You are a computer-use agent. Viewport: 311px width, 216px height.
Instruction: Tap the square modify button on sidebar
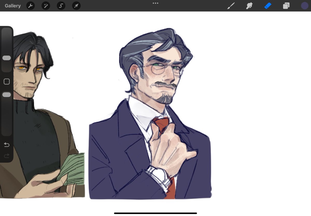[x=7, y=82]
